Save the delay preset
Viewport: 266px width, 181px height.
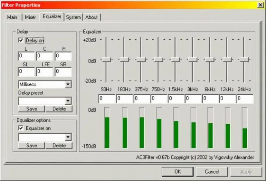point(32,109)
